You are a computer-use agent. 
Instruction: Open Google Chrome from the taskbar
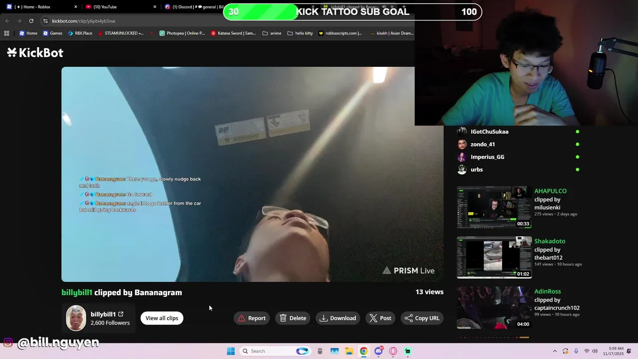(x=364, y=351)
